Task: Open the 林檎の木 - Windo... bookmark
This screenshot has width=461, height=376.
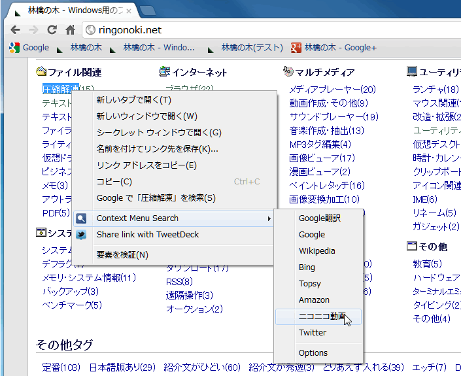Action: click(x=152, y=48)
